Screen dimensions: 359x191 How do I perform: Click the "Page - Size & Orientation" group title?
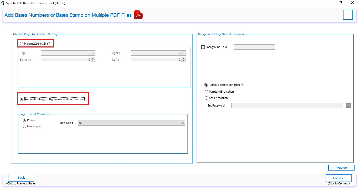(35, 114)
